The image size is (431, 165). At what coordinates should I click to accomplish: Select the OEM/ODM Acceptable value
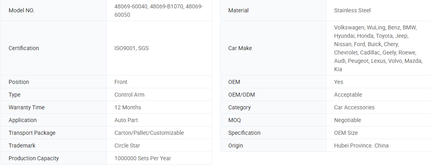348,95
